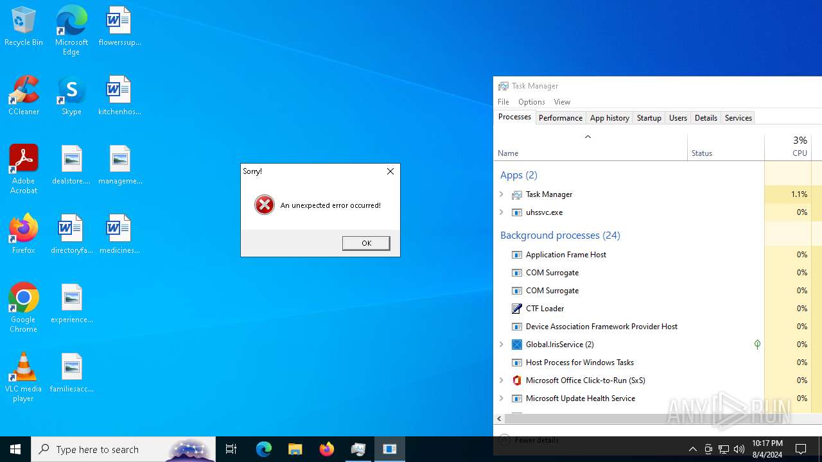Select the Processes tab
The width and height of the screenshot is (822, 462).
(515, 117)
